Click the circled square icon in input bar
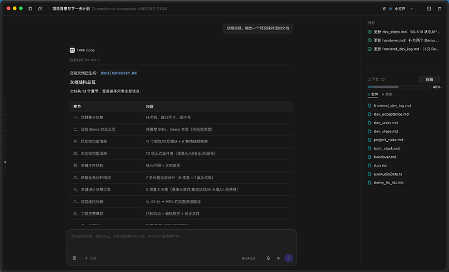The width and height of the screenshot is (449, 272). [x=74, y=258]
